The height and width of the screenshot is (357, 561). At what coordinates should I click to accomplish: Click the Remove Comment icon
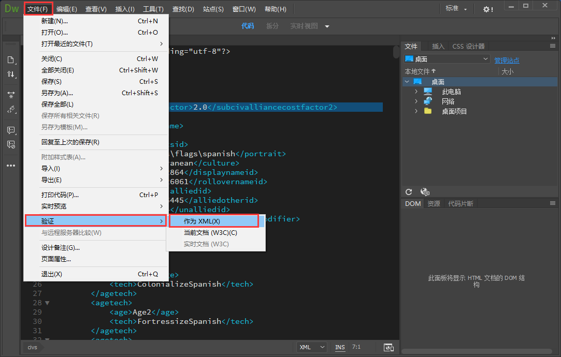[x=11, y=145]
